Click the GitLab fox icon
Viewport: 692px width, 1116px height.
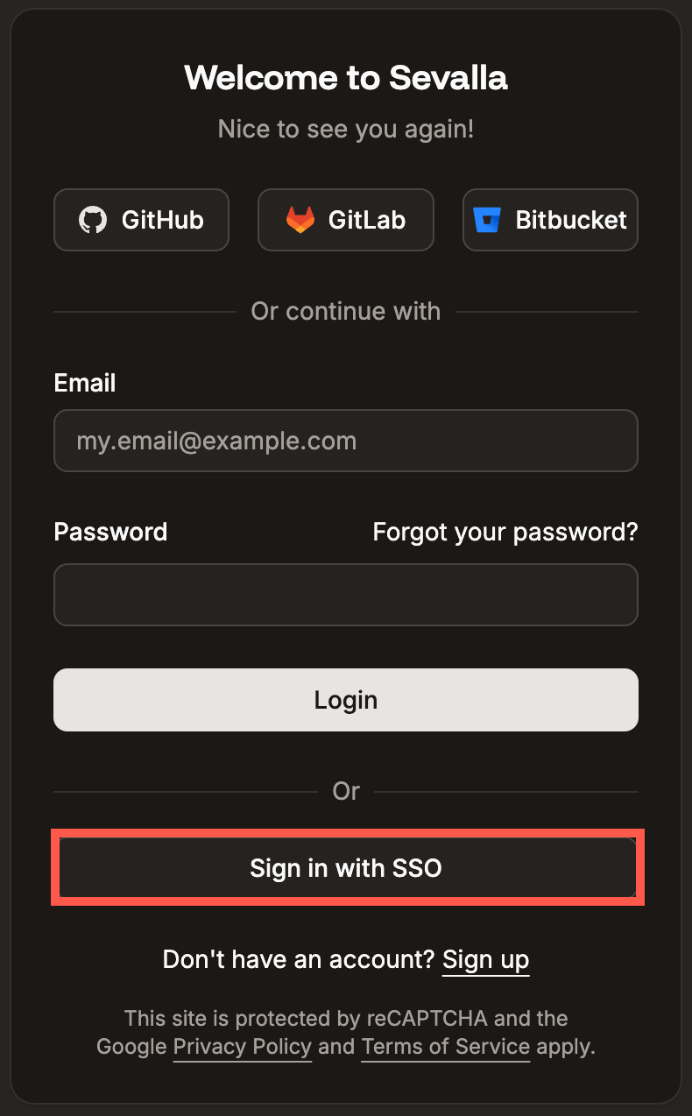point(301,220)
